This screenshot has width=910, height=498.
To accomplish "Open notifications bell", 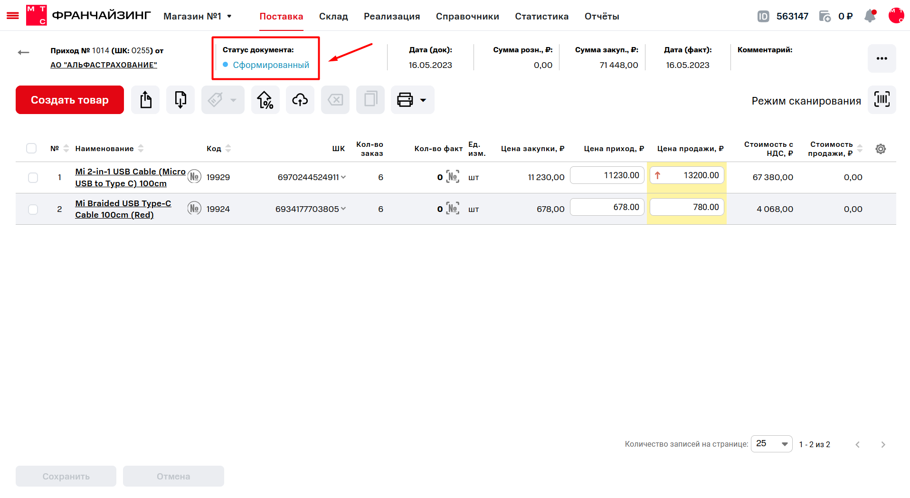I will pyautogui.click(x=870, y=16).
